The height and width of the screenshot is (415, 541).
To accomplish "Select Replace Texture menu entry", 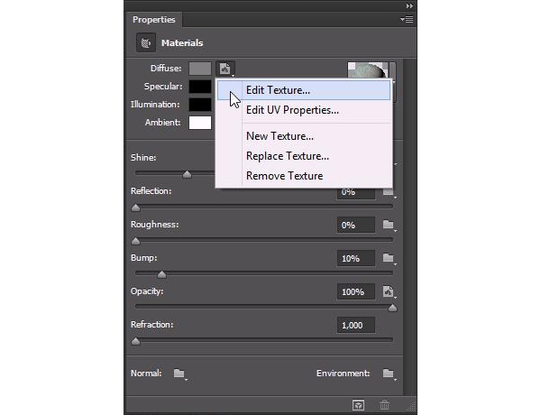I will pos(288,156).
